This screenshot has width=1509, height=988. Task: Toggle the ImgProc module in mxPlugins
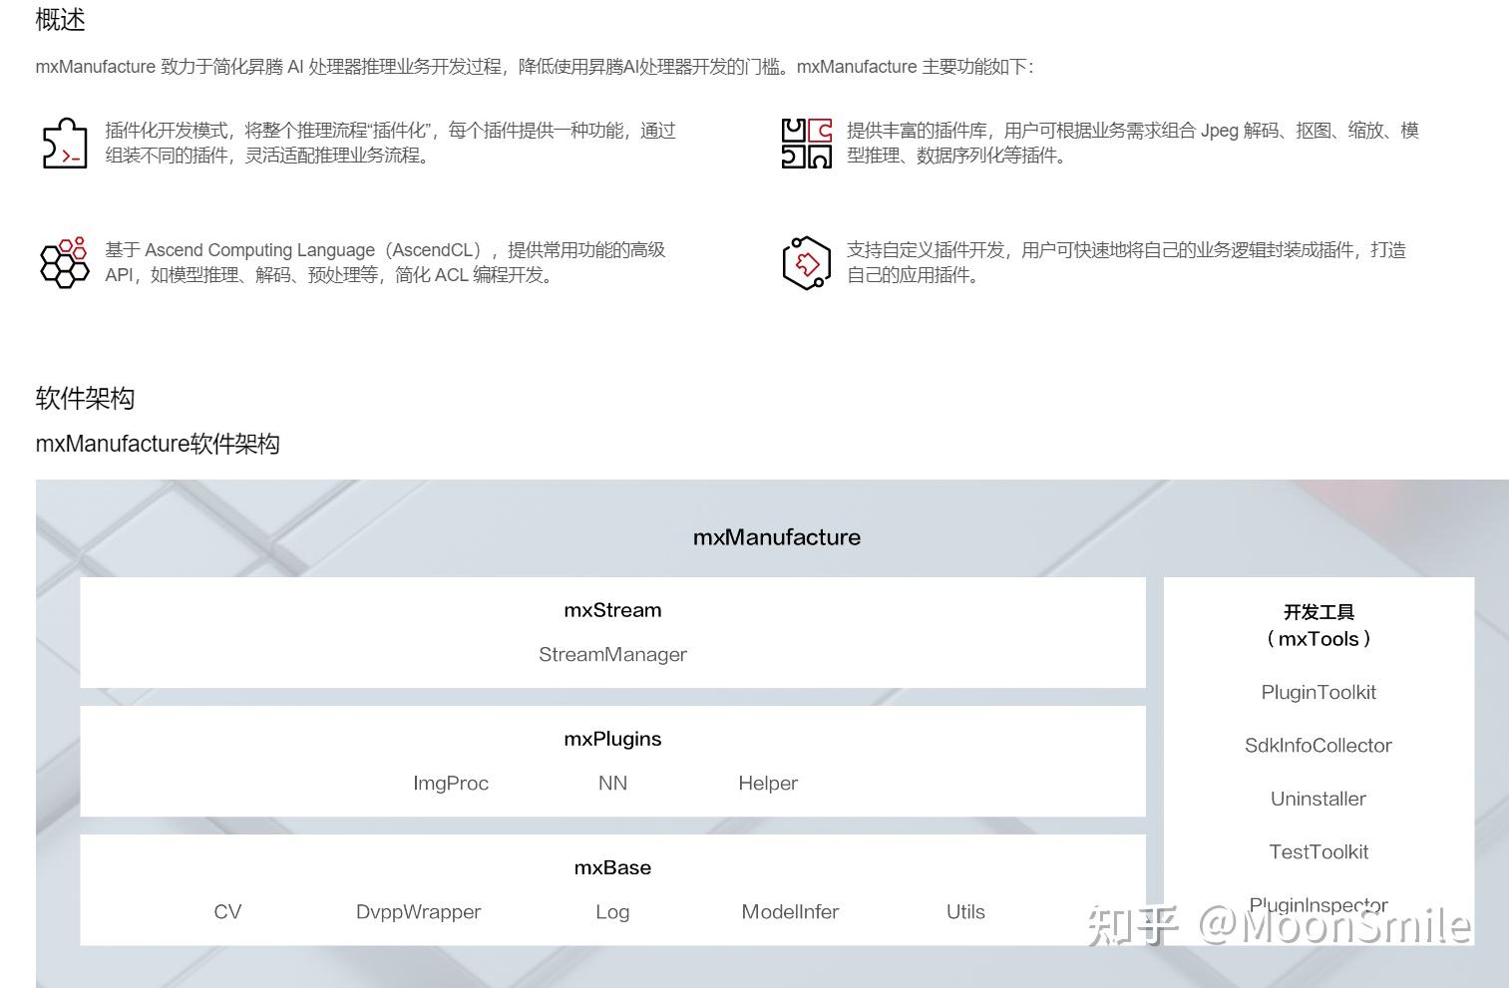(x=451, y=783)
